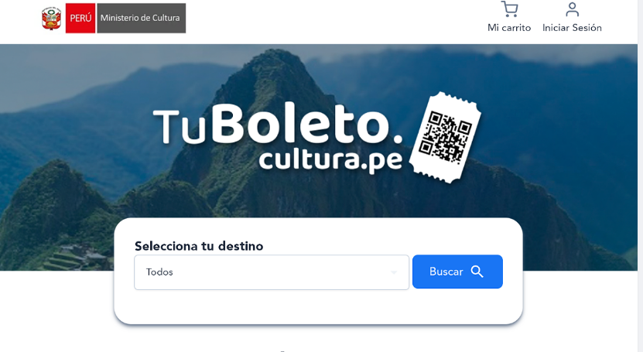The width and height of the screenshot is (643, 352).
Task: Click the Peru coat of arms emblem
Action: pyautogui.click(x=51, y=18)
